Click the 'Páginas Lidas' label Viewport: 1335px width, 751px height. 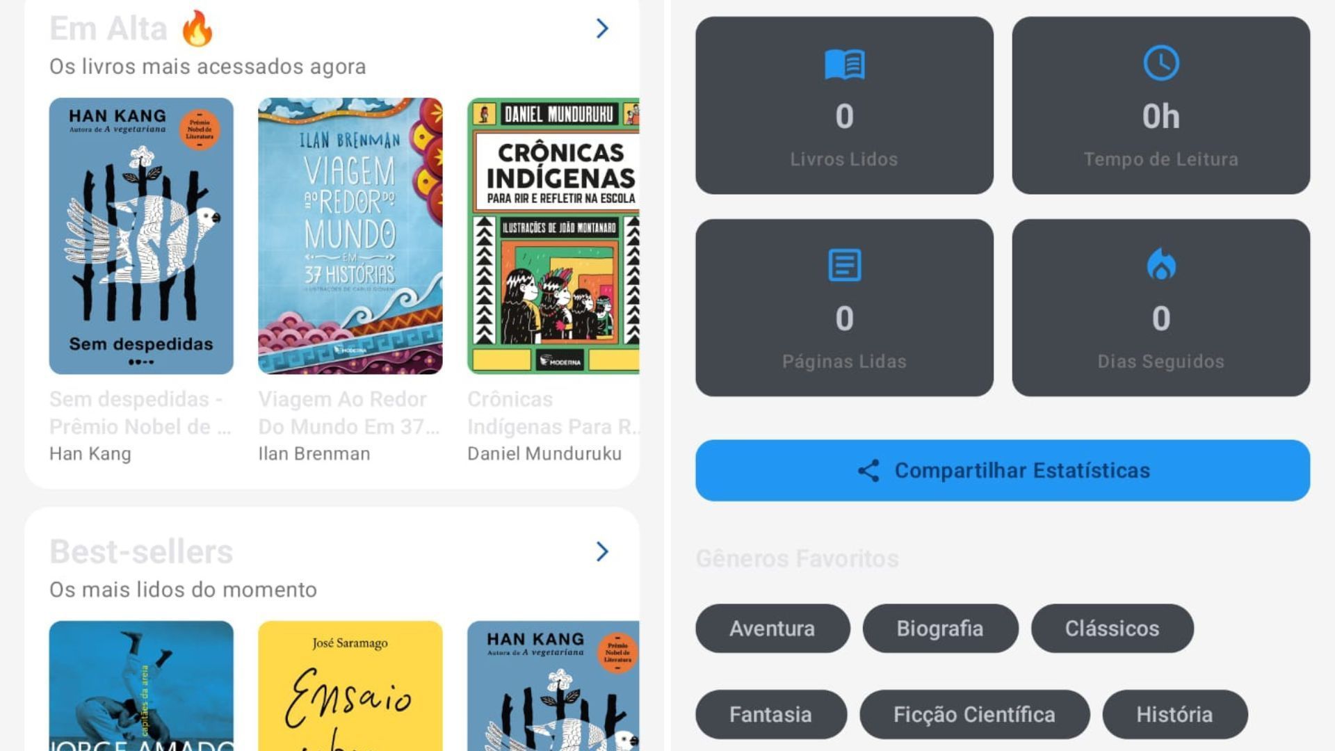844,362
